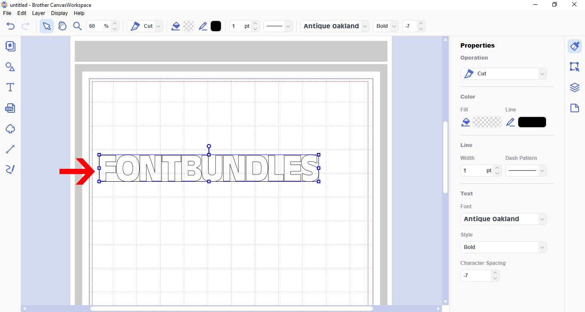Click the Redo arrow in toolbar
Viewport: 585px width, 312px height.
tap(25, 26)
